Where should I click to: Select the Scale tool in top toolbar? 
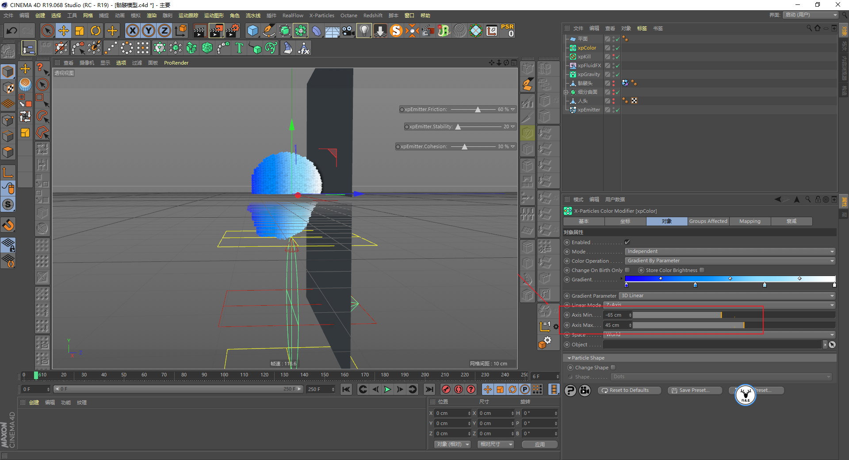(80, 31)
